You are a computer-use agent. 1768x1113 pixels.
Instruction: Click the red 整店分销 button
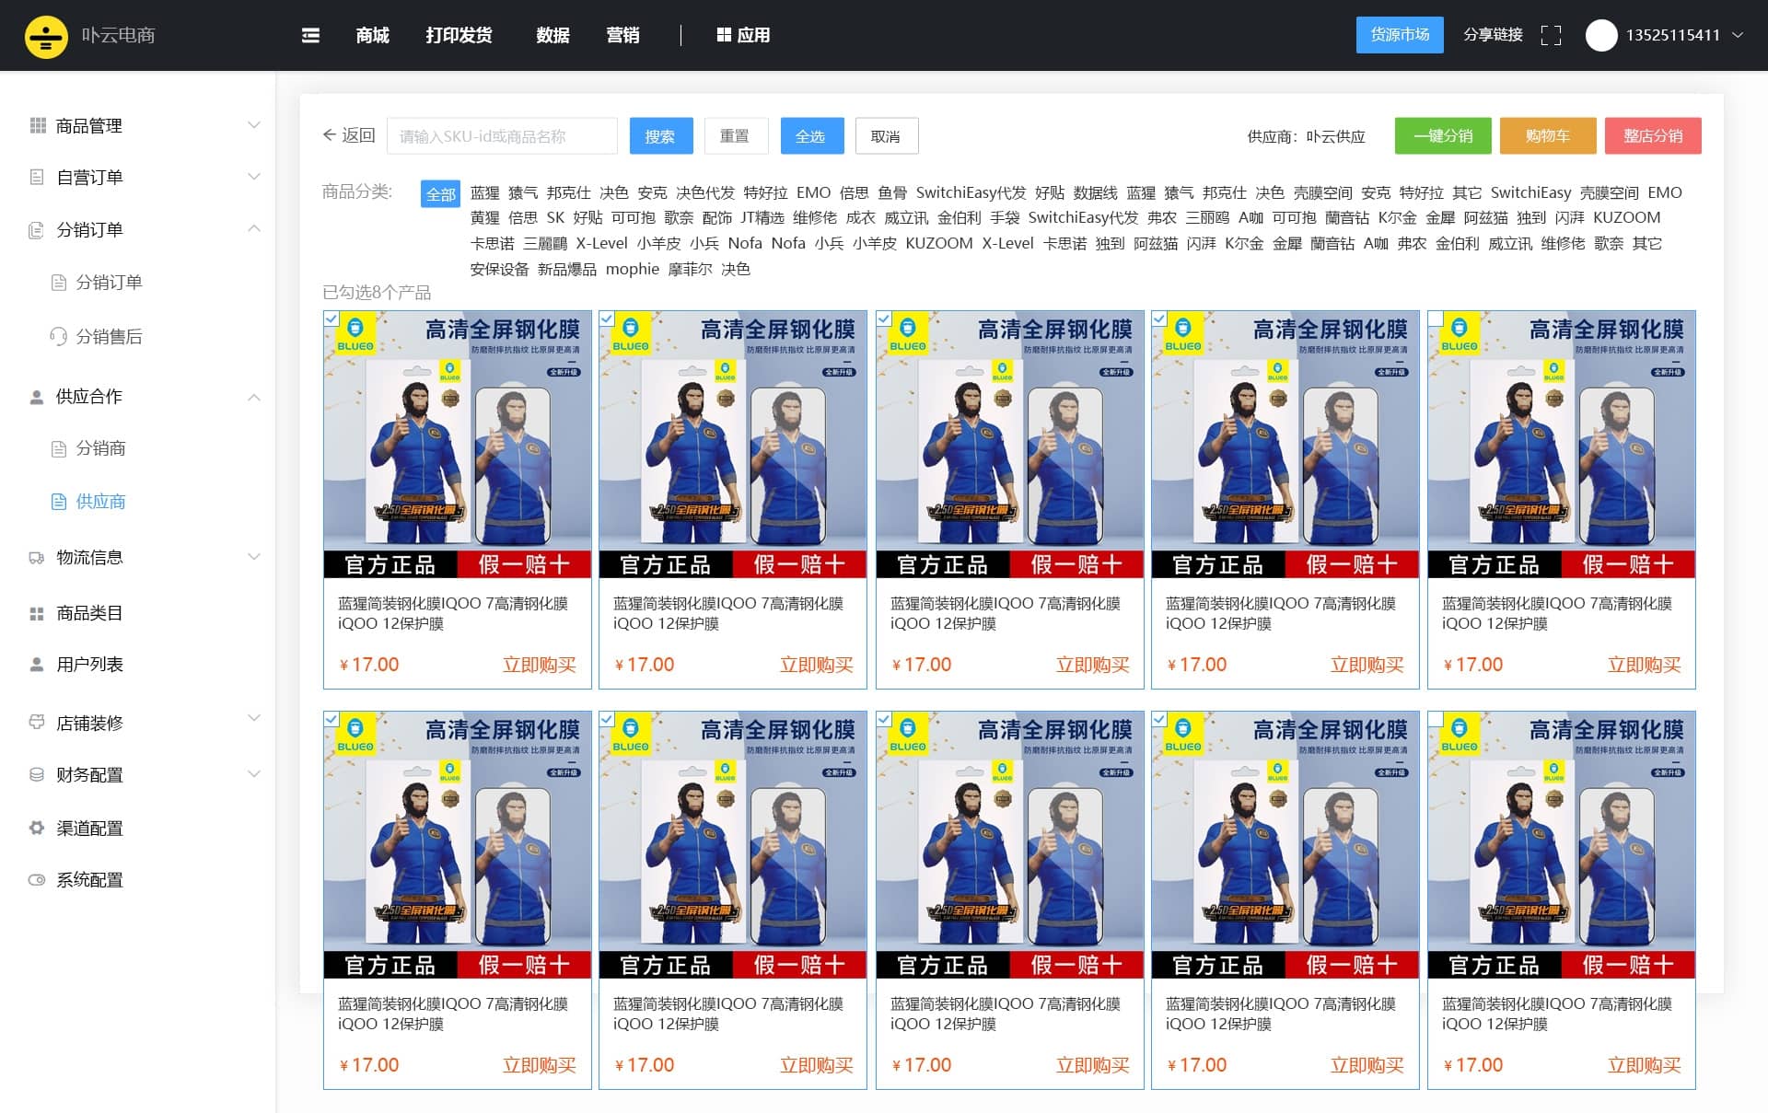(1653, 136)
